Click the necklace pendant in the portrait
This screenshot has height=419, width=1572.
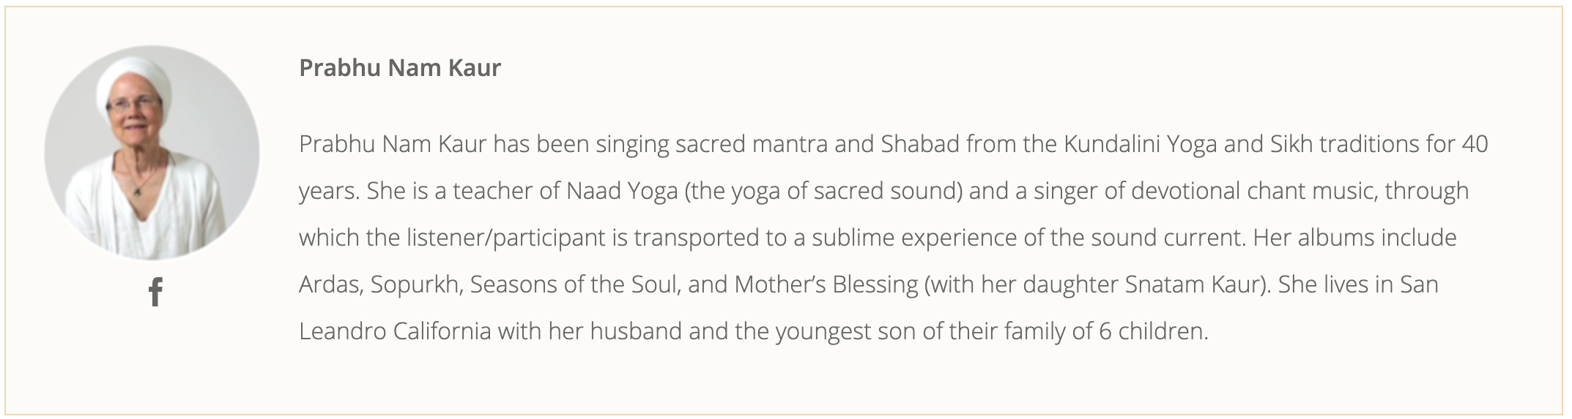click(137, 192)
